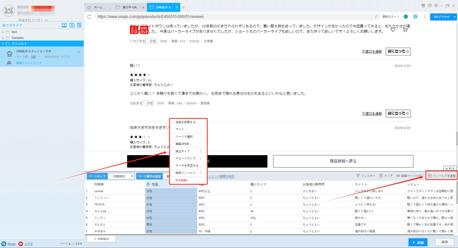Close the UNIQLO task entry with its X
The image size is (458, 248).
click(x=78, y=52)
